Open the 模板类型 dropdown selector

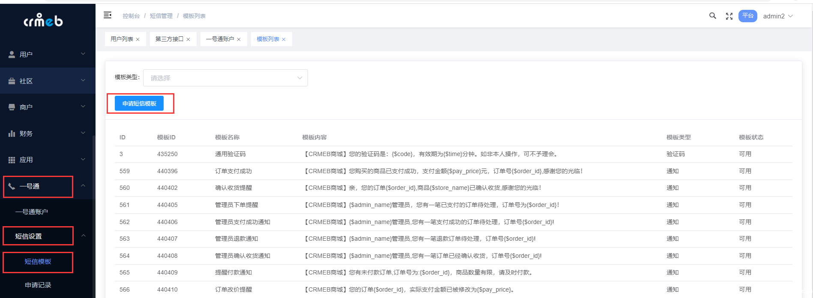coord(225,78)
